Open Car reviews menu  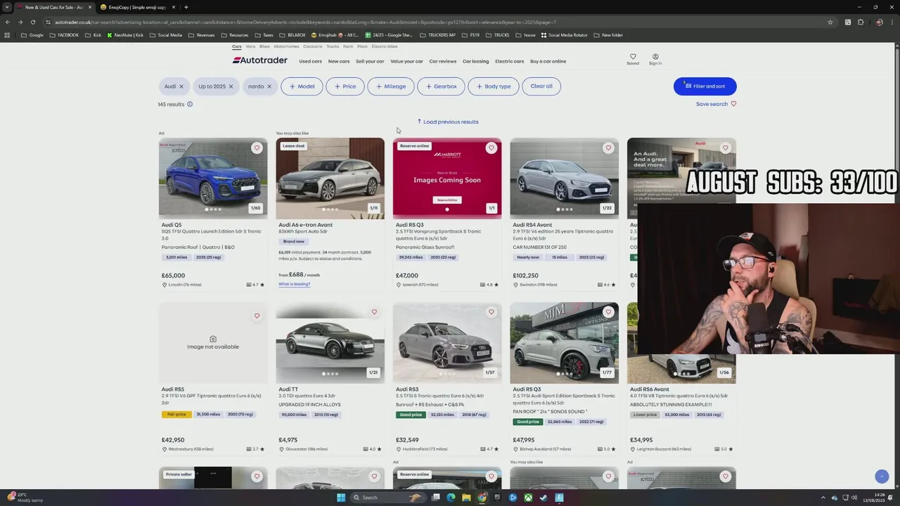click(443, 61)
